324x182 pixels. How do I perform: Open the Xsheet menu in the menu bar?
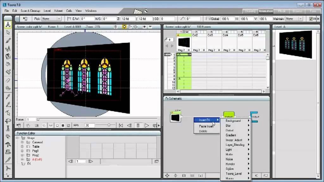tap(58, 11)
